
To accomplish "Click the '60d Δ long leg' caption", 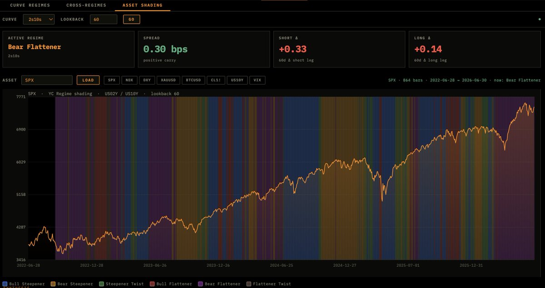I will pos(430,60).
